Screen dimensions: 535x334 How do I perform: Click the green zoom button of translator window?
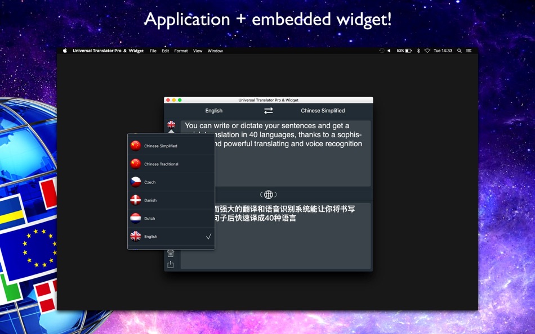(x=180, y=100)
